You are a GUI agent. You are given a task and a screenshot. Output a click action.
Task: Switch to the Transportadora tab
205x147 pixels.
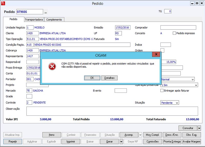point(34,20)
